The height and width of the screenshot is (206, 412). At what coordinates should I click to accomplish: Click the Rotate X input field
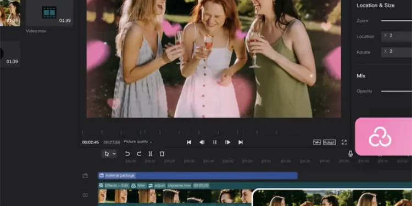coord(397,52)
